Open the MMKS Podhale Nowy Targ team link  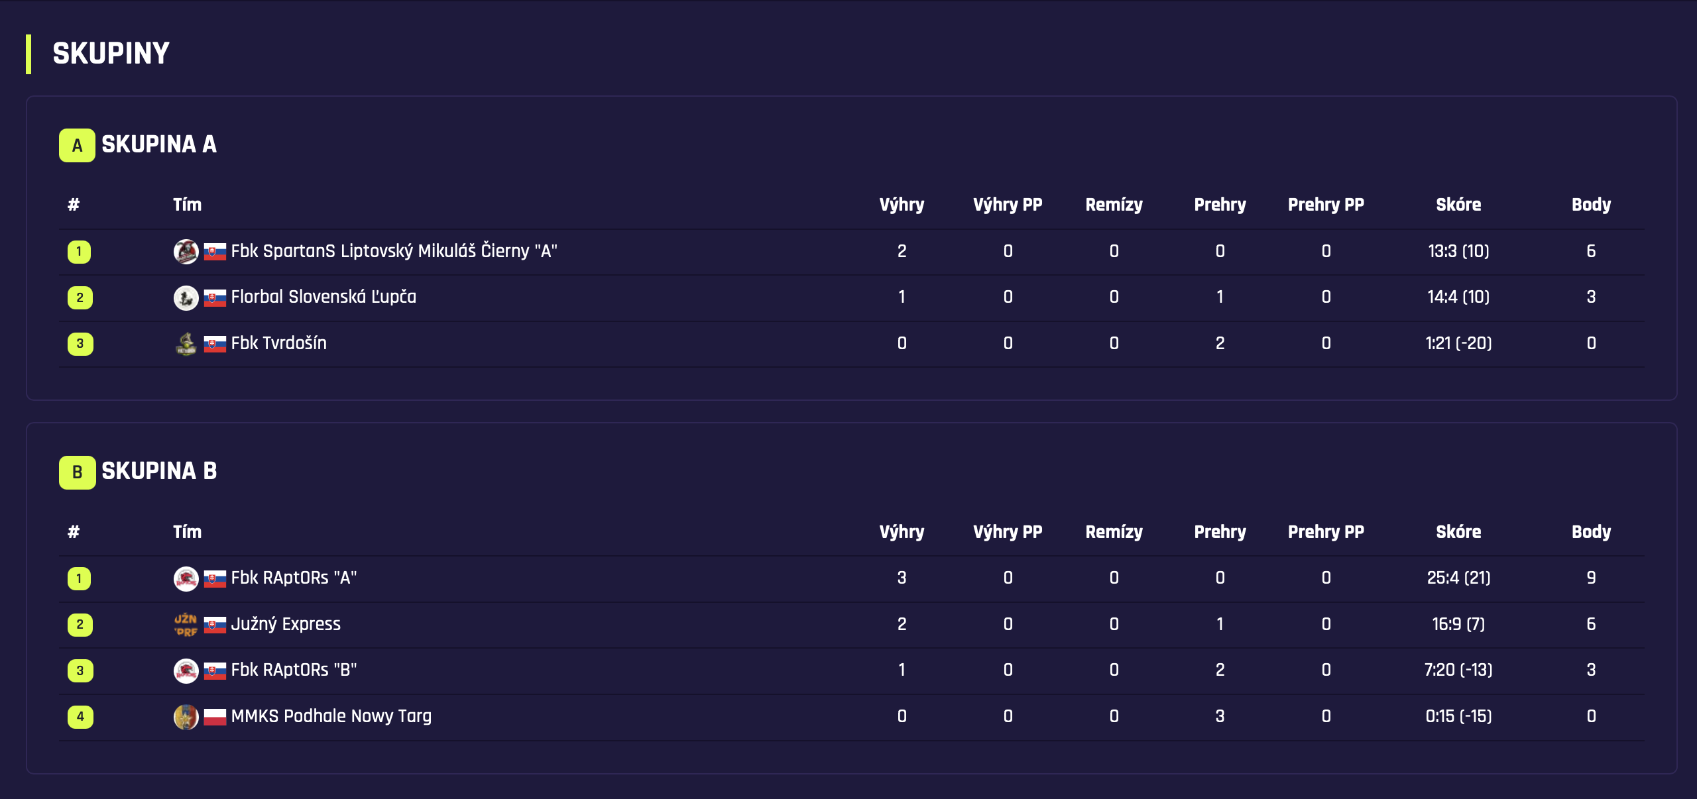point(331,716)
